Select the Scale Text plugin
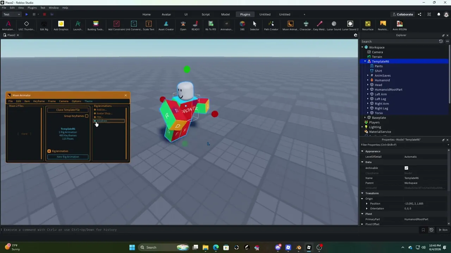Viewport: 451px width, 253px height. point(148,25)
